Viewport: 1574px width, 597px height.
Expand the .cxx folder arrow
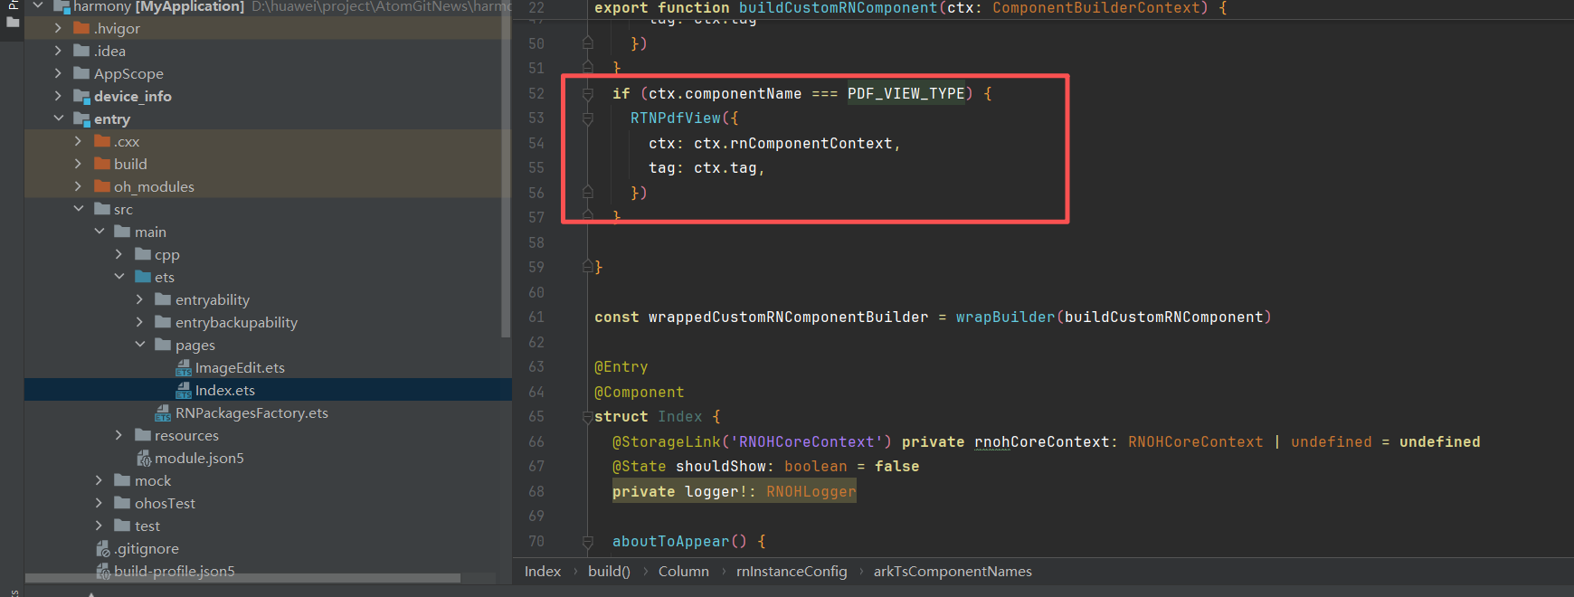click(x=79, y=141)
